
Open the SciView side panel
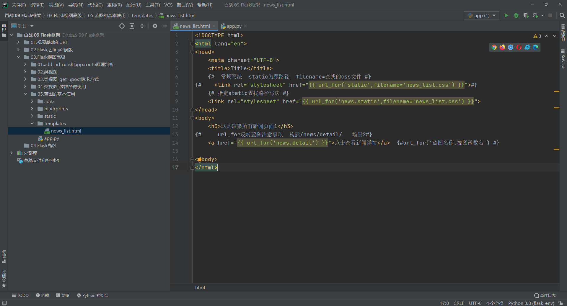click(563, 59)
